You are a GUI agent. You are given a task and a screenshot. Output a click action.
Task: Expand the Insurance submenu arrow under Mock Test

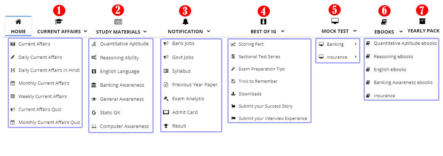(x=355, y=57)
